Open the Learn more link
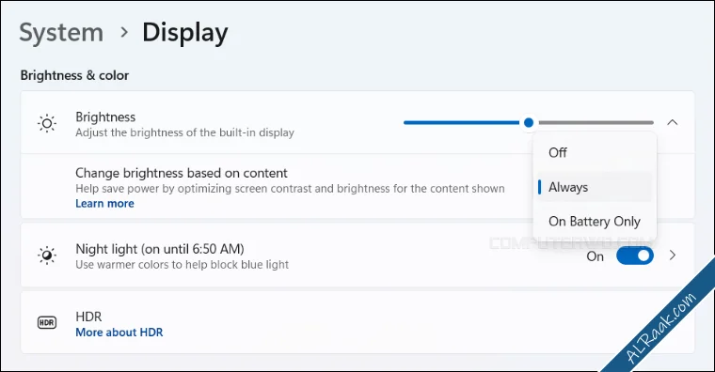The height and width of the screenshot is (372, 715). [x=104, y=204]
